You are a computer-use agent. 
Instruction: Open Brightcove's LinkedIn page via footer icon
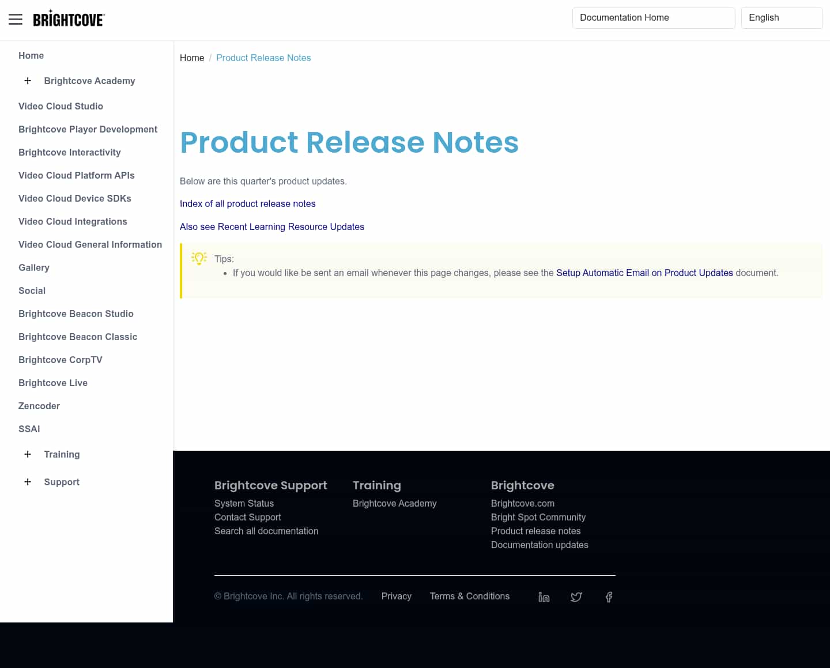click(544, 597)
